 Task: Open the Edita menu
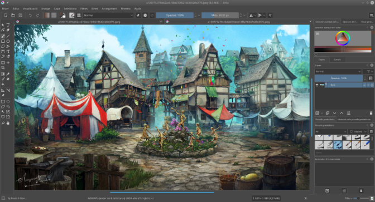coord(16,8)
